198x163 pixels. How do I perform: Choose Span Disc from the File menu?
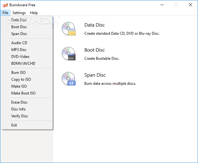tap(27, 34)
